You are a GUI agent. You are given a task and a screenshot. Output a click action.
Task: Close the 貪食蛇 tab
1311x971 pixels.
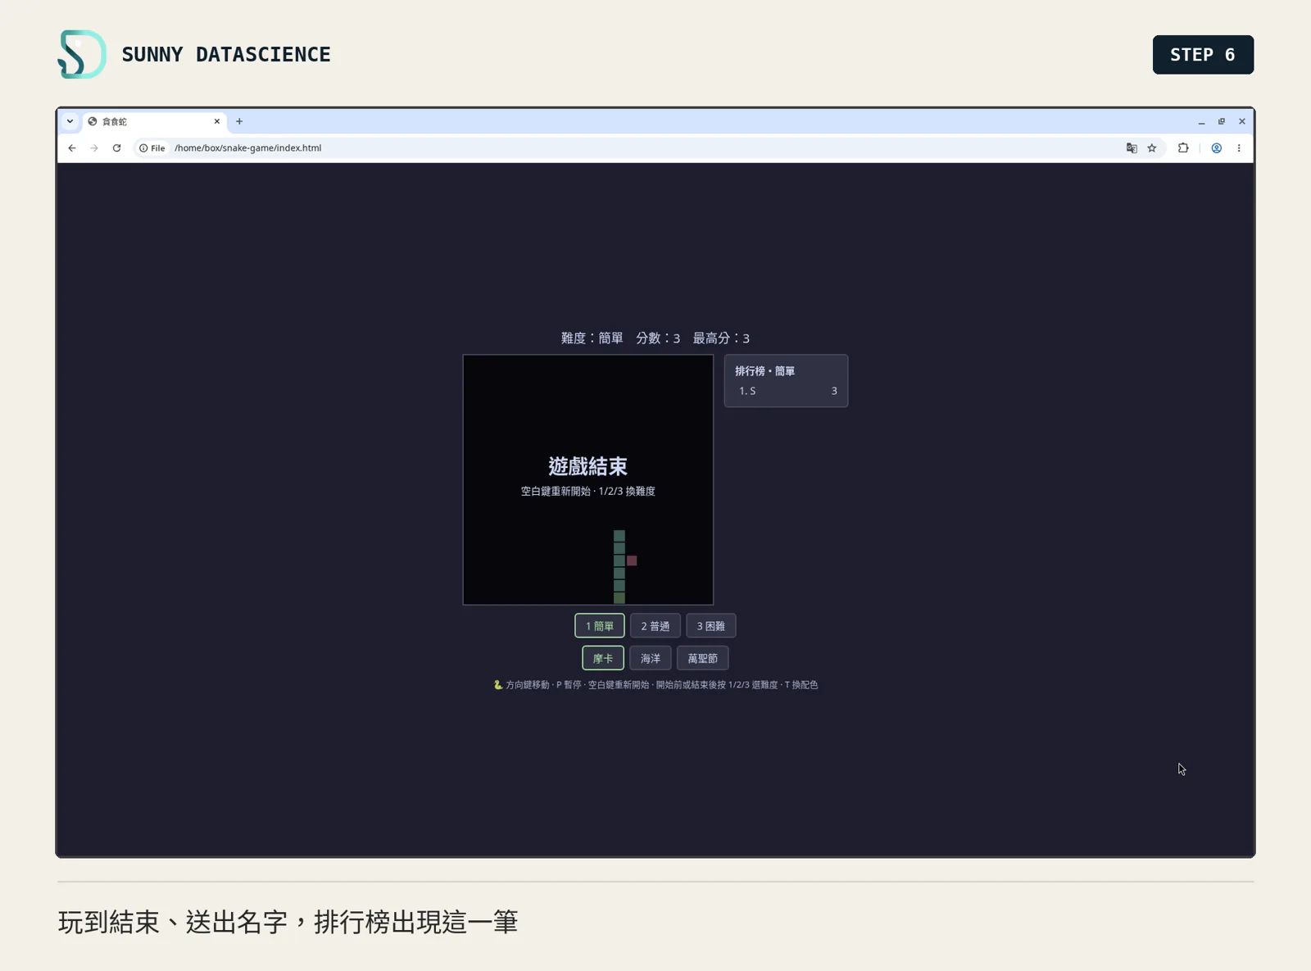pos(217,121)
